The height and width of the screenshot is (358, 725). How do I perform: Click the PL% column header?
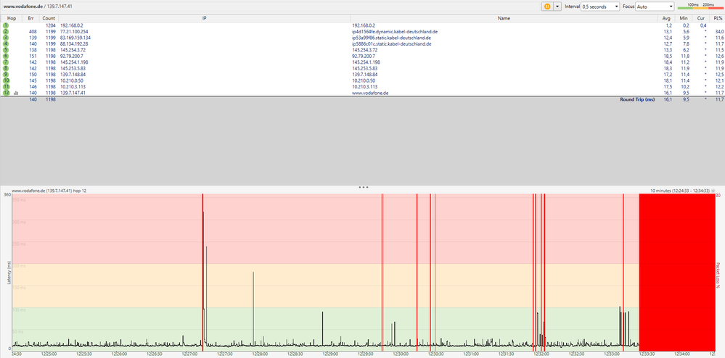pyautogui.click(x=718, y=17)
